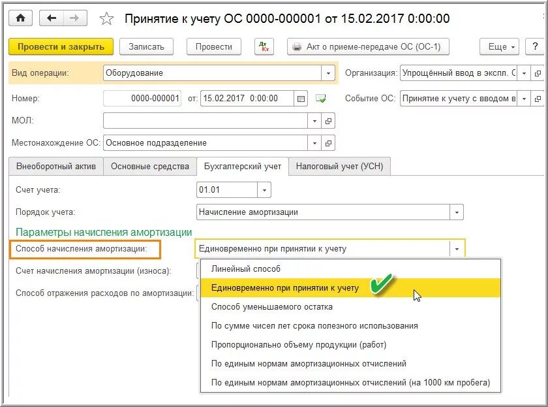Select По сумме чисел лет срока option
The width and height of the screenshot is (548, 407).
(x=350, y=326)
